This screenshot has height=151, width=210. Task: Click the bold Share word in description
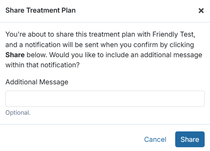click(15, 55)
